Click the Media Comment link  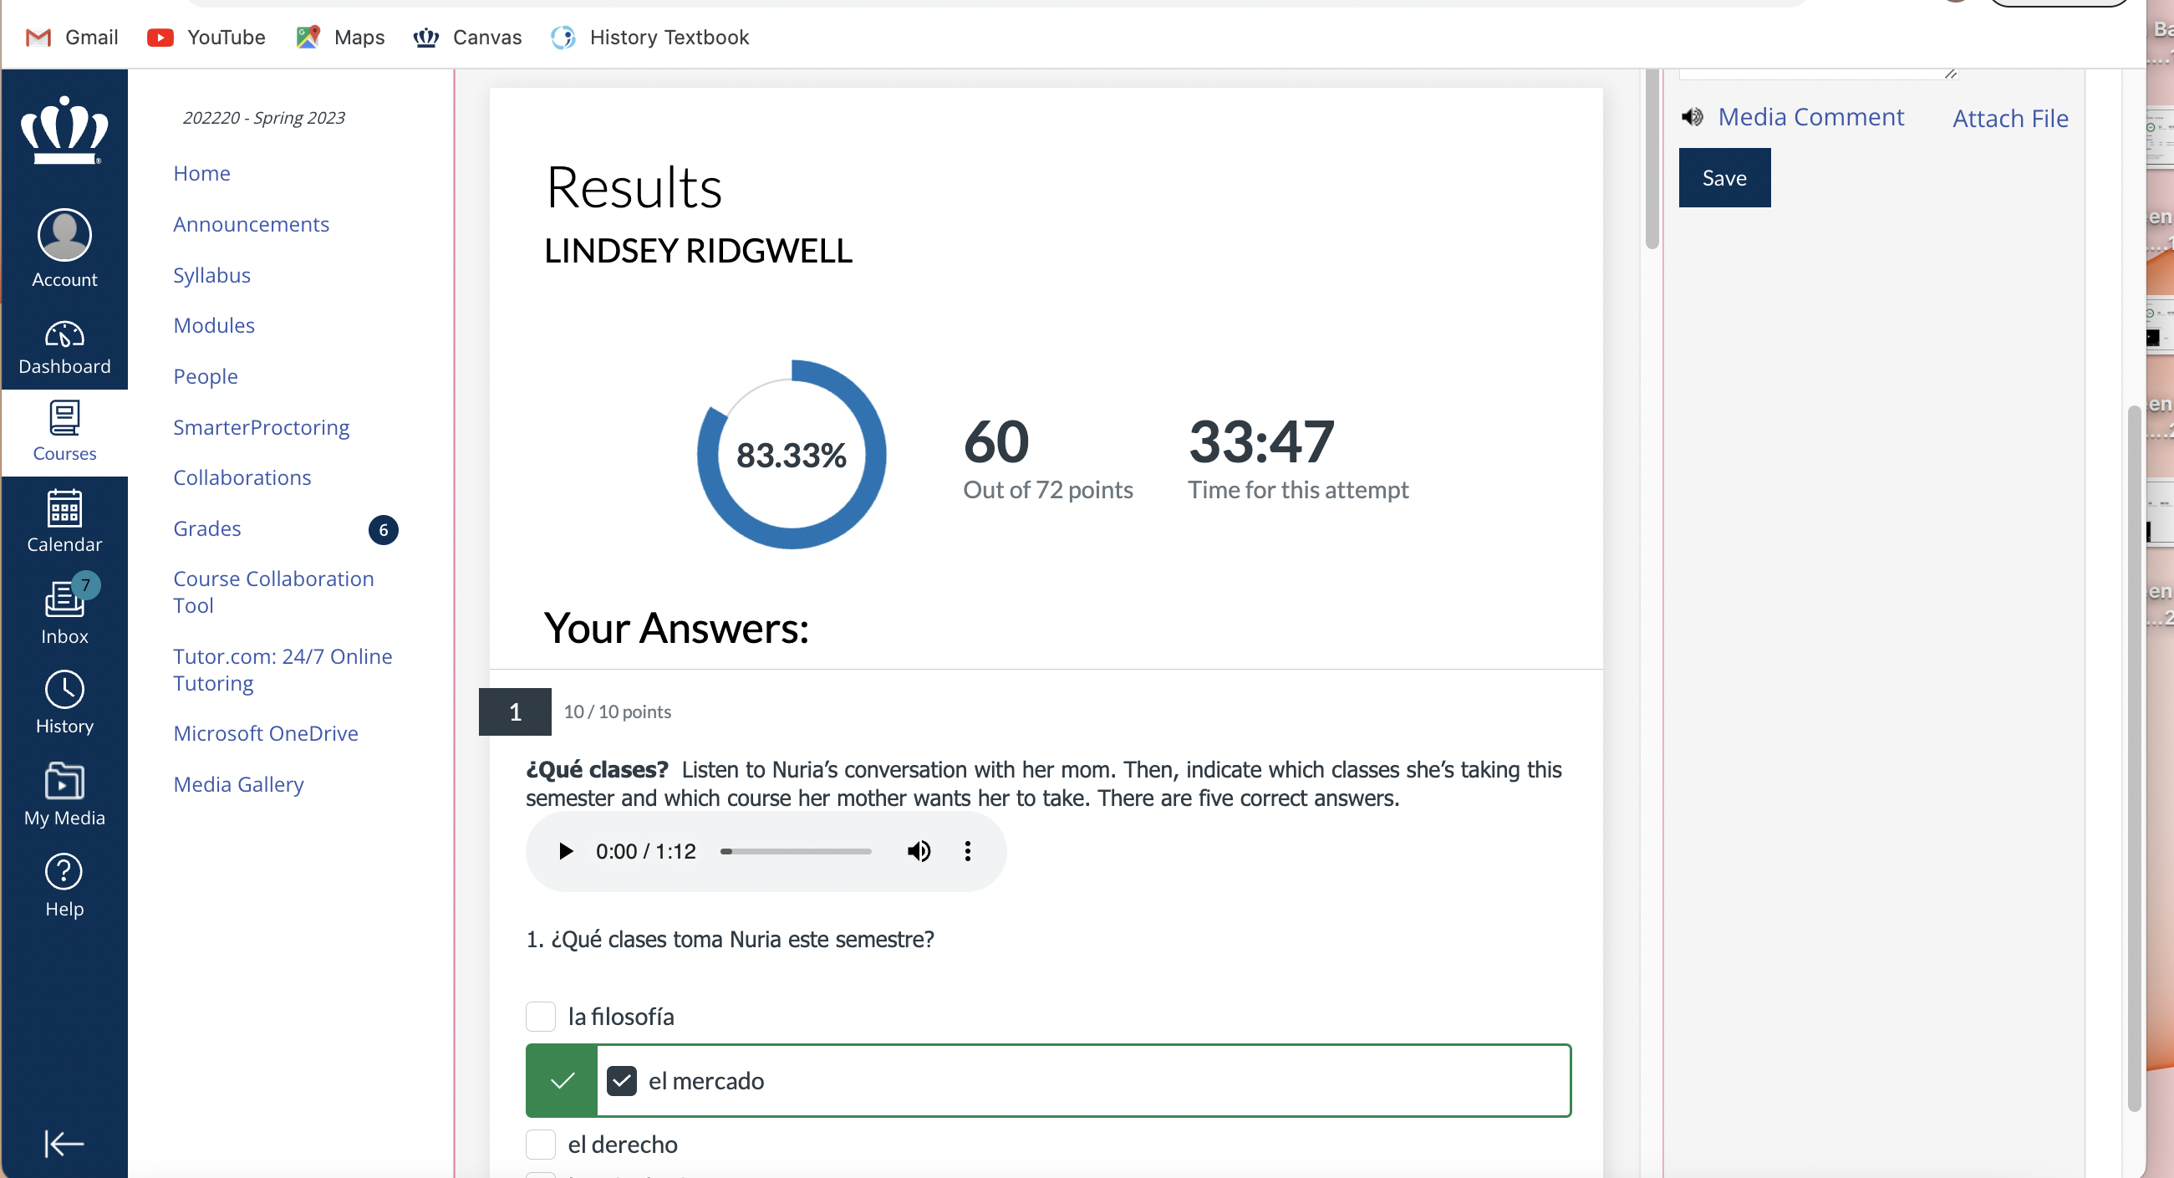(x=1811, y=116)
